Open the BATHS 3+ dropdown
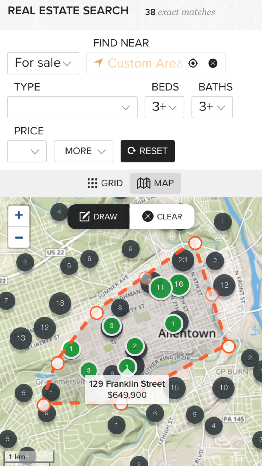 coord(212,107)
